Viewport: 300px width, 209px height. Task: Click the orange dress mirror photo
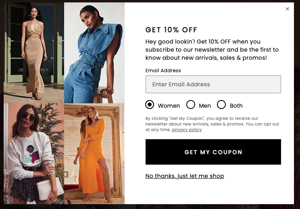pos(94,154)
